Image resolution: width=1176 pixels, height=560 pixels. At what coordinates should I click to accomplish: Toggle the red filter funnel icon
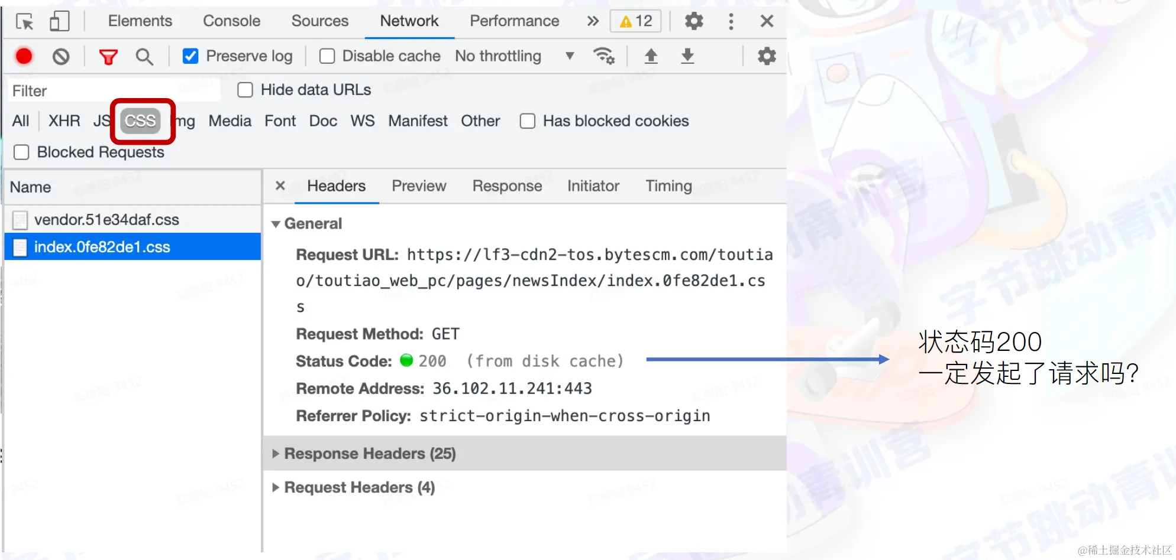tap(108, 57)
